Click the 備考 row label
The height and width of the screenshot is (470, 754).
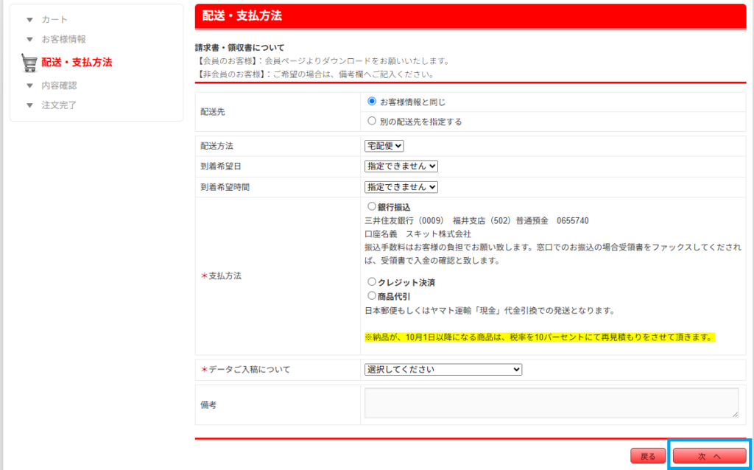click(x=208, y=405)
